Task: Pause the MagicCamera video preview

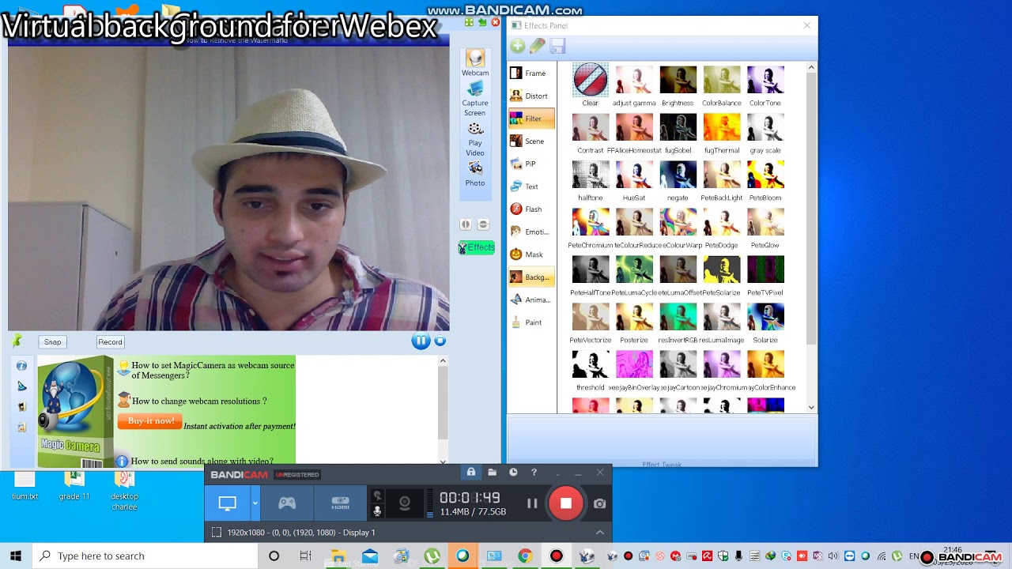Action: 421,341
